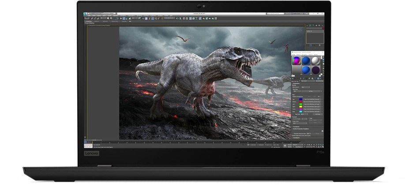Click the Undo arrow in the main toolbar

86,19
